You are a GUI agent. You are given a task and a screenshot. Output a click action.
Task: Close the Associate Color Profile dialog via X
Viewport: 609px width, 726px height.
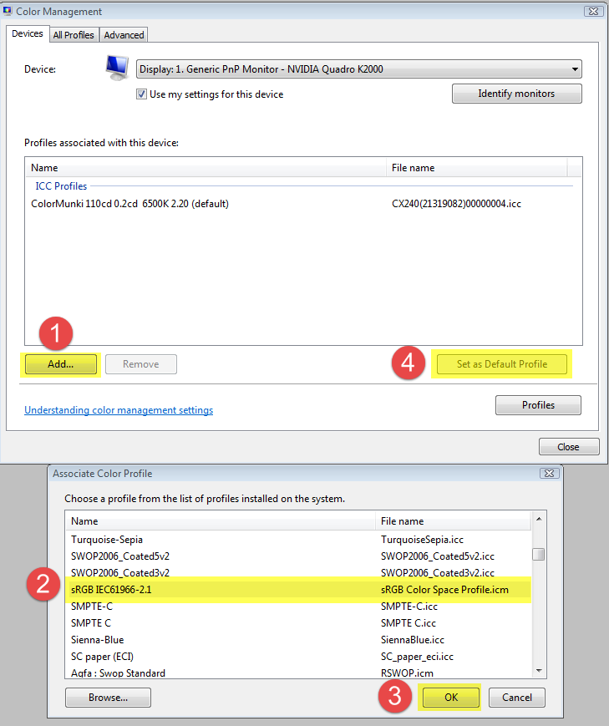pos(549,473)
